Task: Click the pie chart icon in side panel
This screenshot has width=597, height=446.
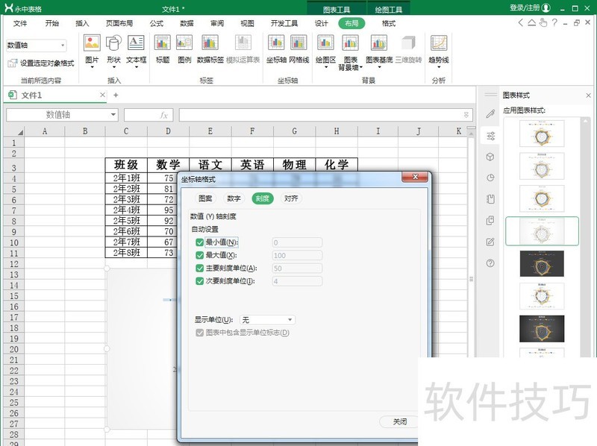Action: [x=490, y=178]
